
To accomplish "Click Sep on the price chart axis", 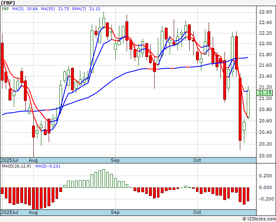I will coord(115,160).
